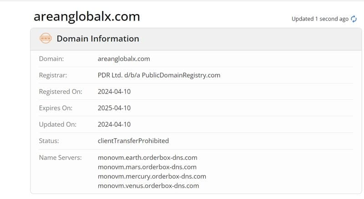The width and height of the screenshot is (364, 199).
Task: Click the Expires On date 2025-04-10
Action: click(114, 108)
